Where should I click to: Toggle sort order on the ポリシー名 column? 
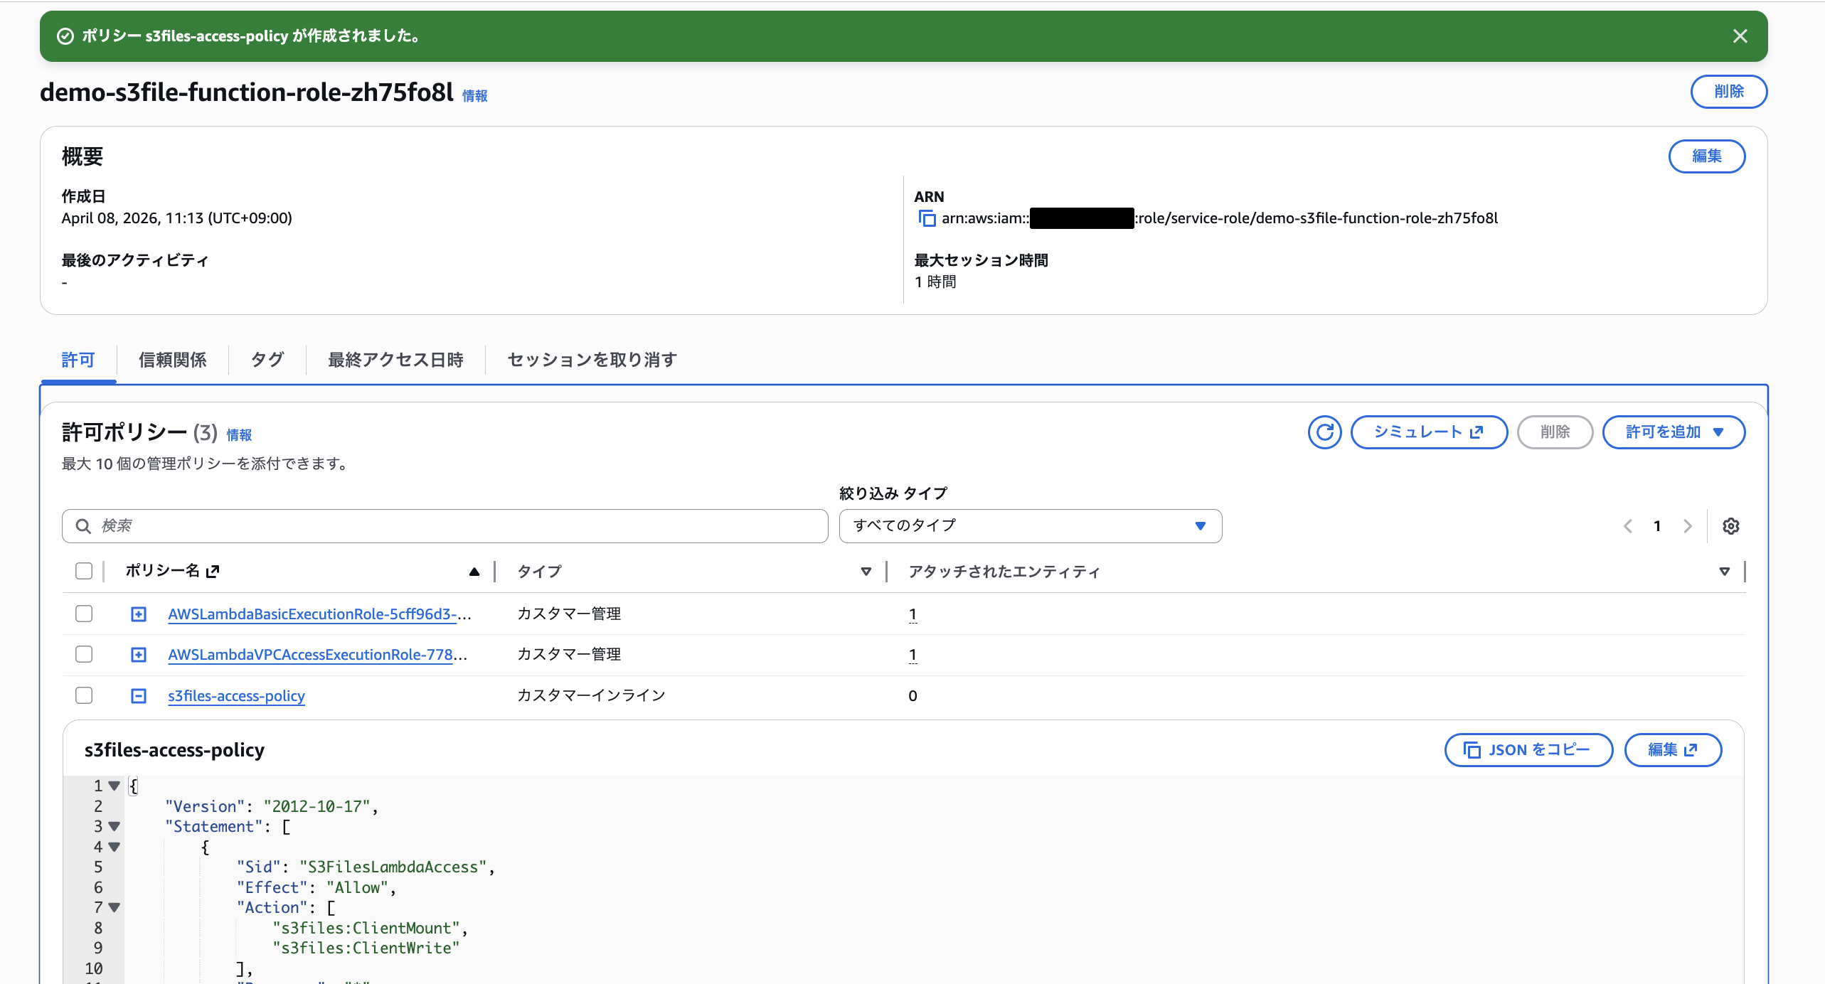tap(473, 571)
